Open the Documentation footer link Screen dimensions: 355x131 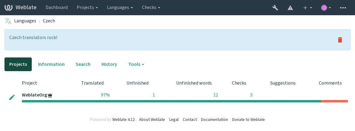[x=214, y=119]
